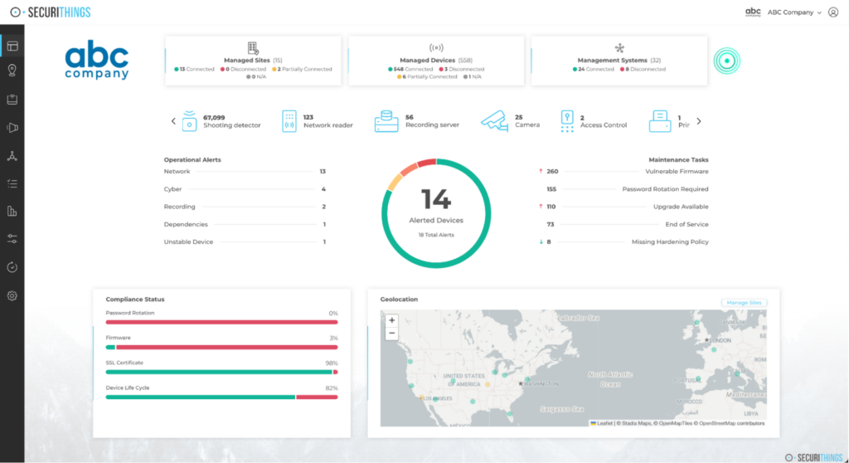This screenshot has width=849, height=463.
Task: Open the task list sidebar icon
Action: coord(12,183)
